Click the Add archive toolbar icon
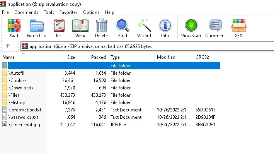 (14, 26)
